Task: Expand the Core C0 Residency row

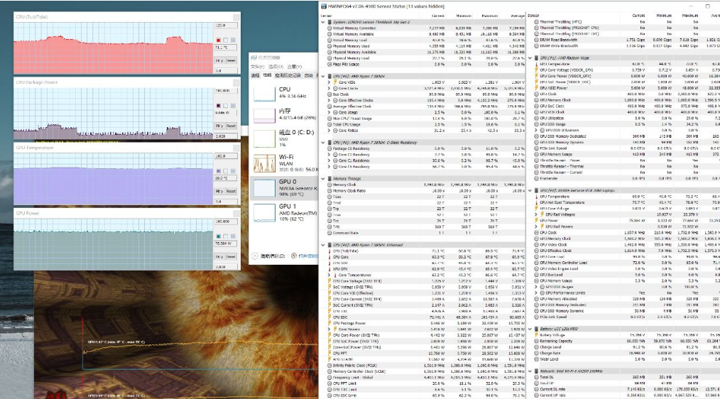Action: coord(329,155)
